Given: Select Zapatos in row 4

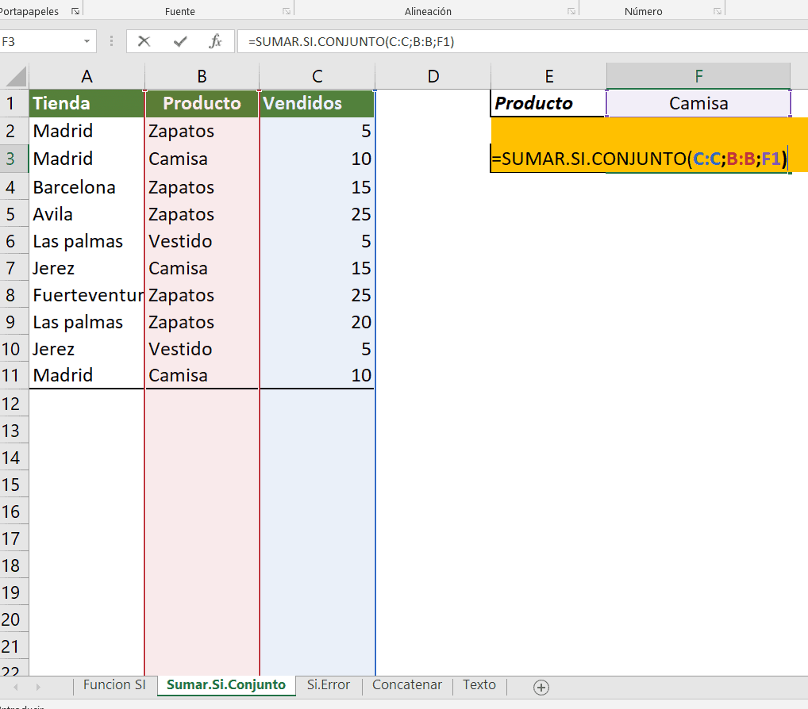Looking at the screenshot, I should coord(202,187).
